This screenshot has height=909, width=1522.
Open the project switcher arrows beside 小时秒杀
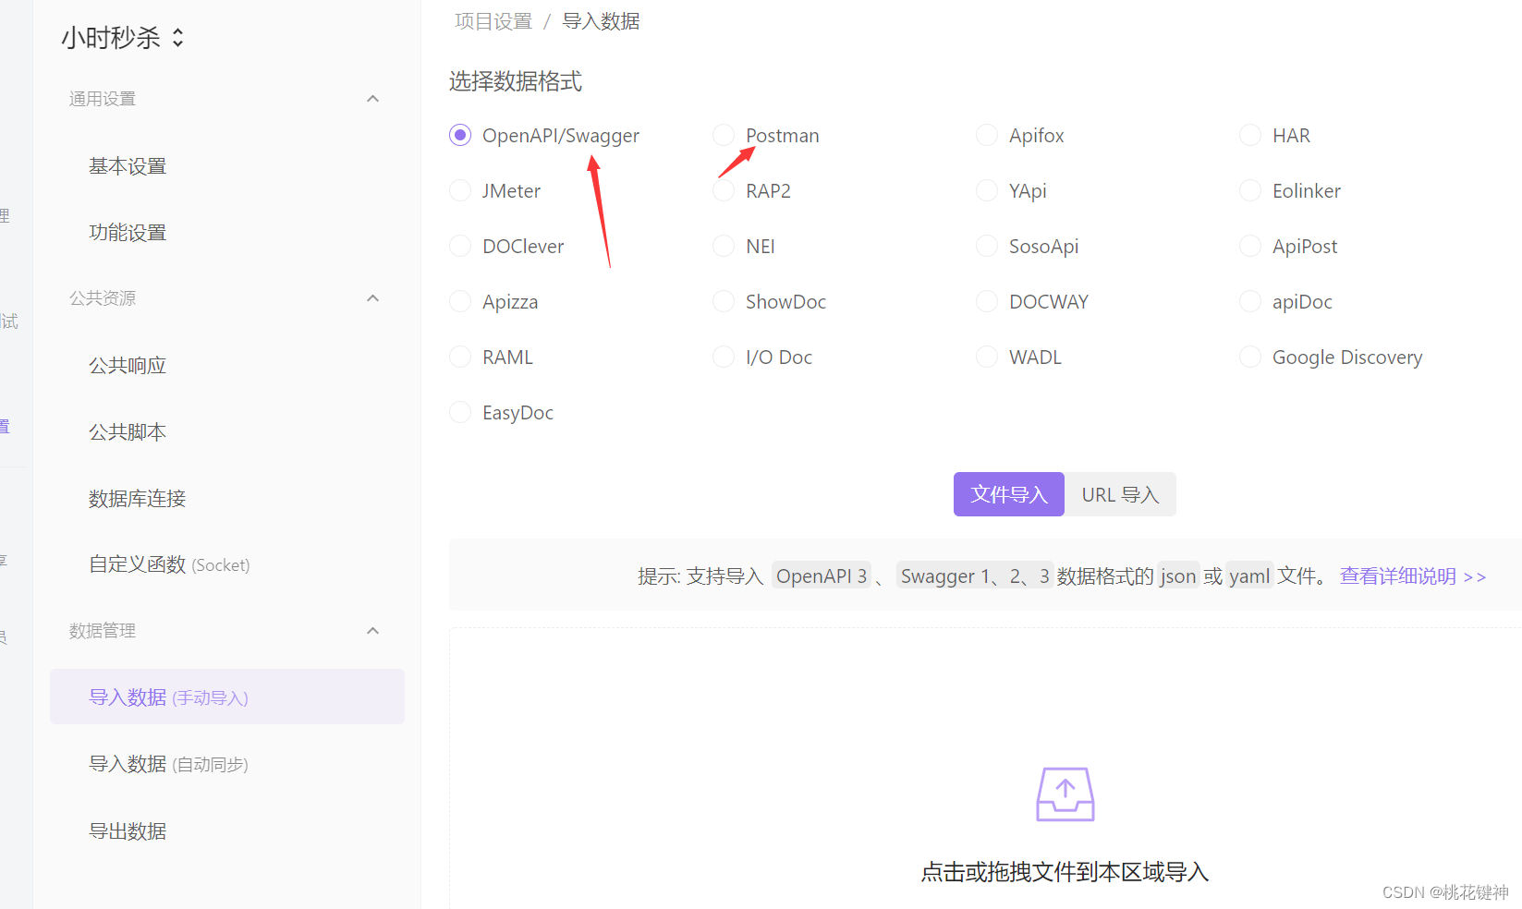pyautogui.click(x=178, y=38)
